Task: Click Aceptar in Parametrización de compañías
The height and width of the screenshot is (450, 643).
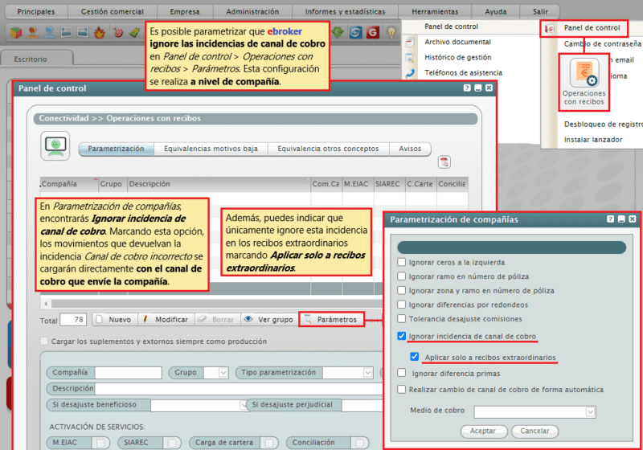Action: coord(484,431)
